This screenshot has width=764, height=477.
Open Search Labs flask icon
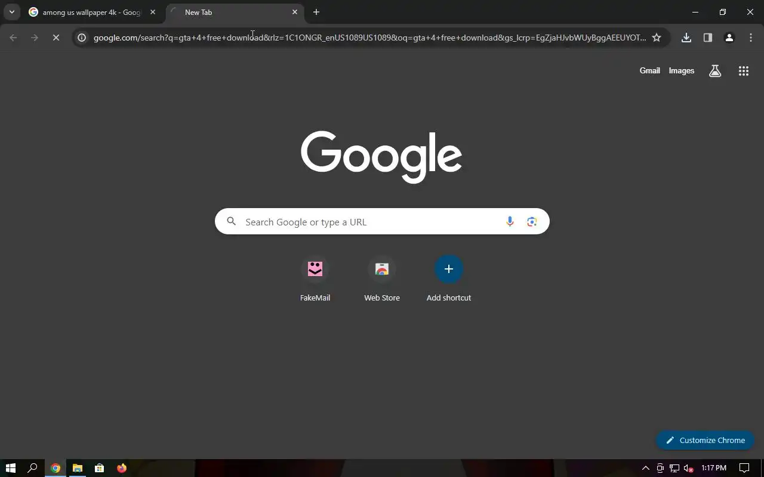point(715,71)
